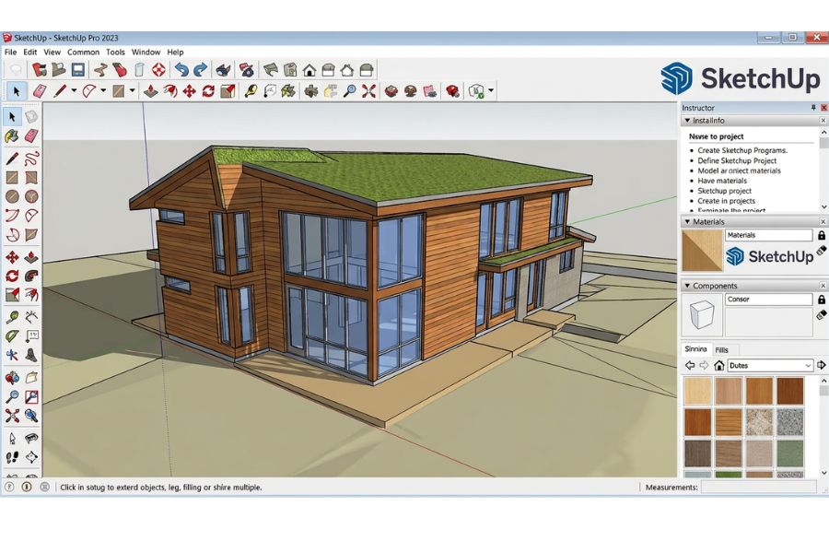This screenshot has height=553, width=829.
Task: Open the Rectangle shape dropdown arrow
Action: coord(132,91)
